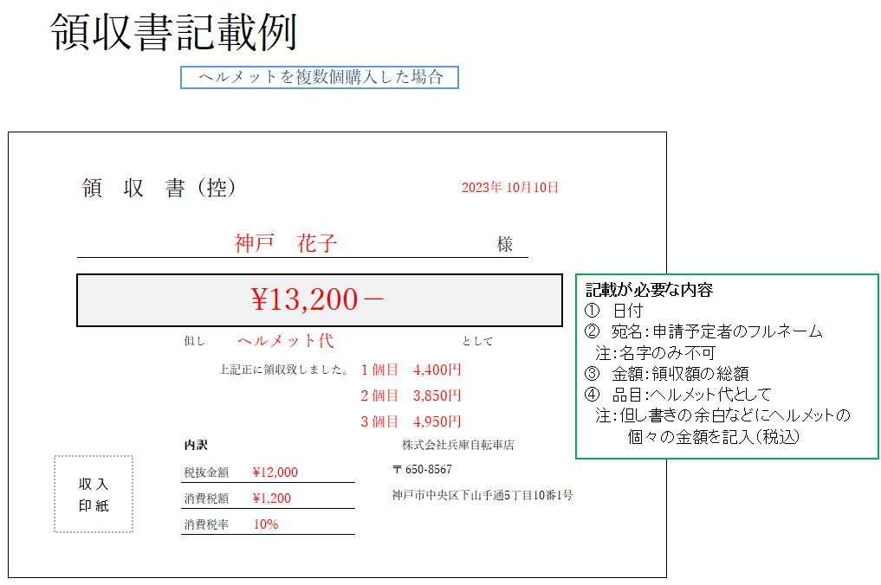
Task: Select the 2個目 3,850円 line
Action: 411,395
